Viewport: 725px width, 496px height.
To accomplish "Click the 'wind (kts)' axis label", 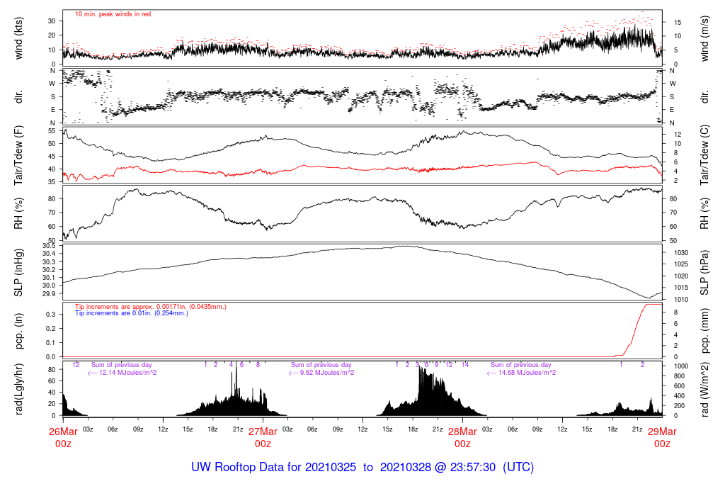I will pyautogui.click(x=18, y=38).
